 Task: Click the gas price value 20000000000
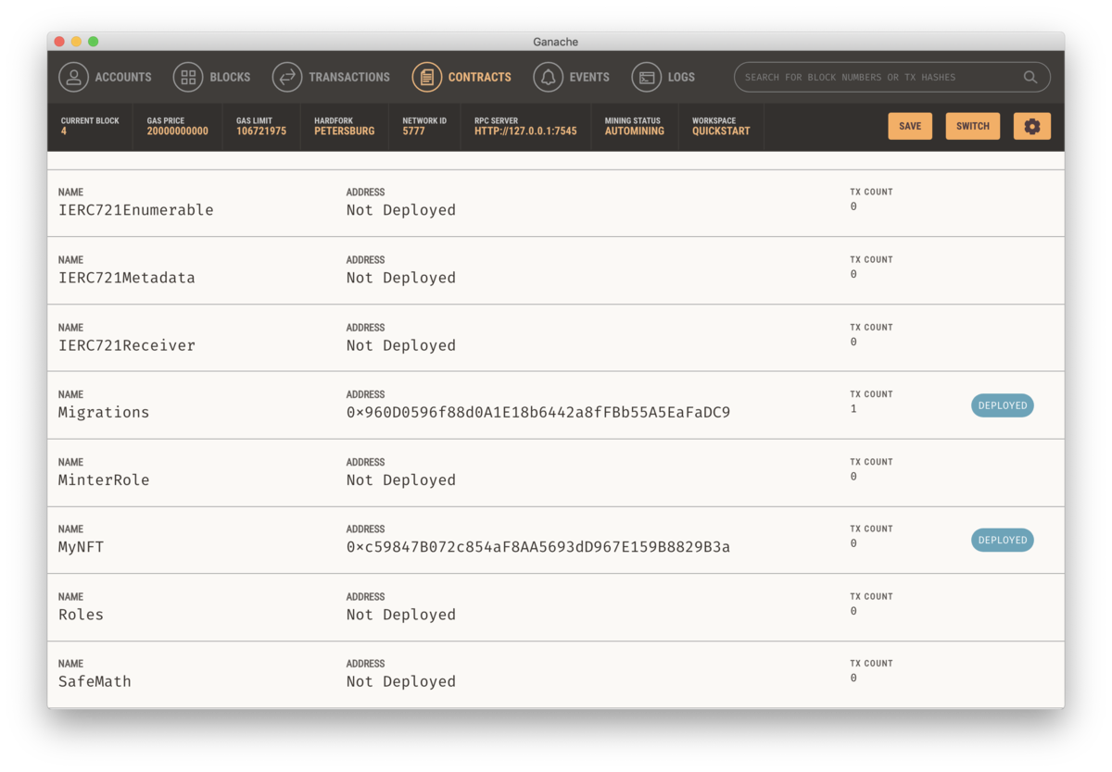178,131
